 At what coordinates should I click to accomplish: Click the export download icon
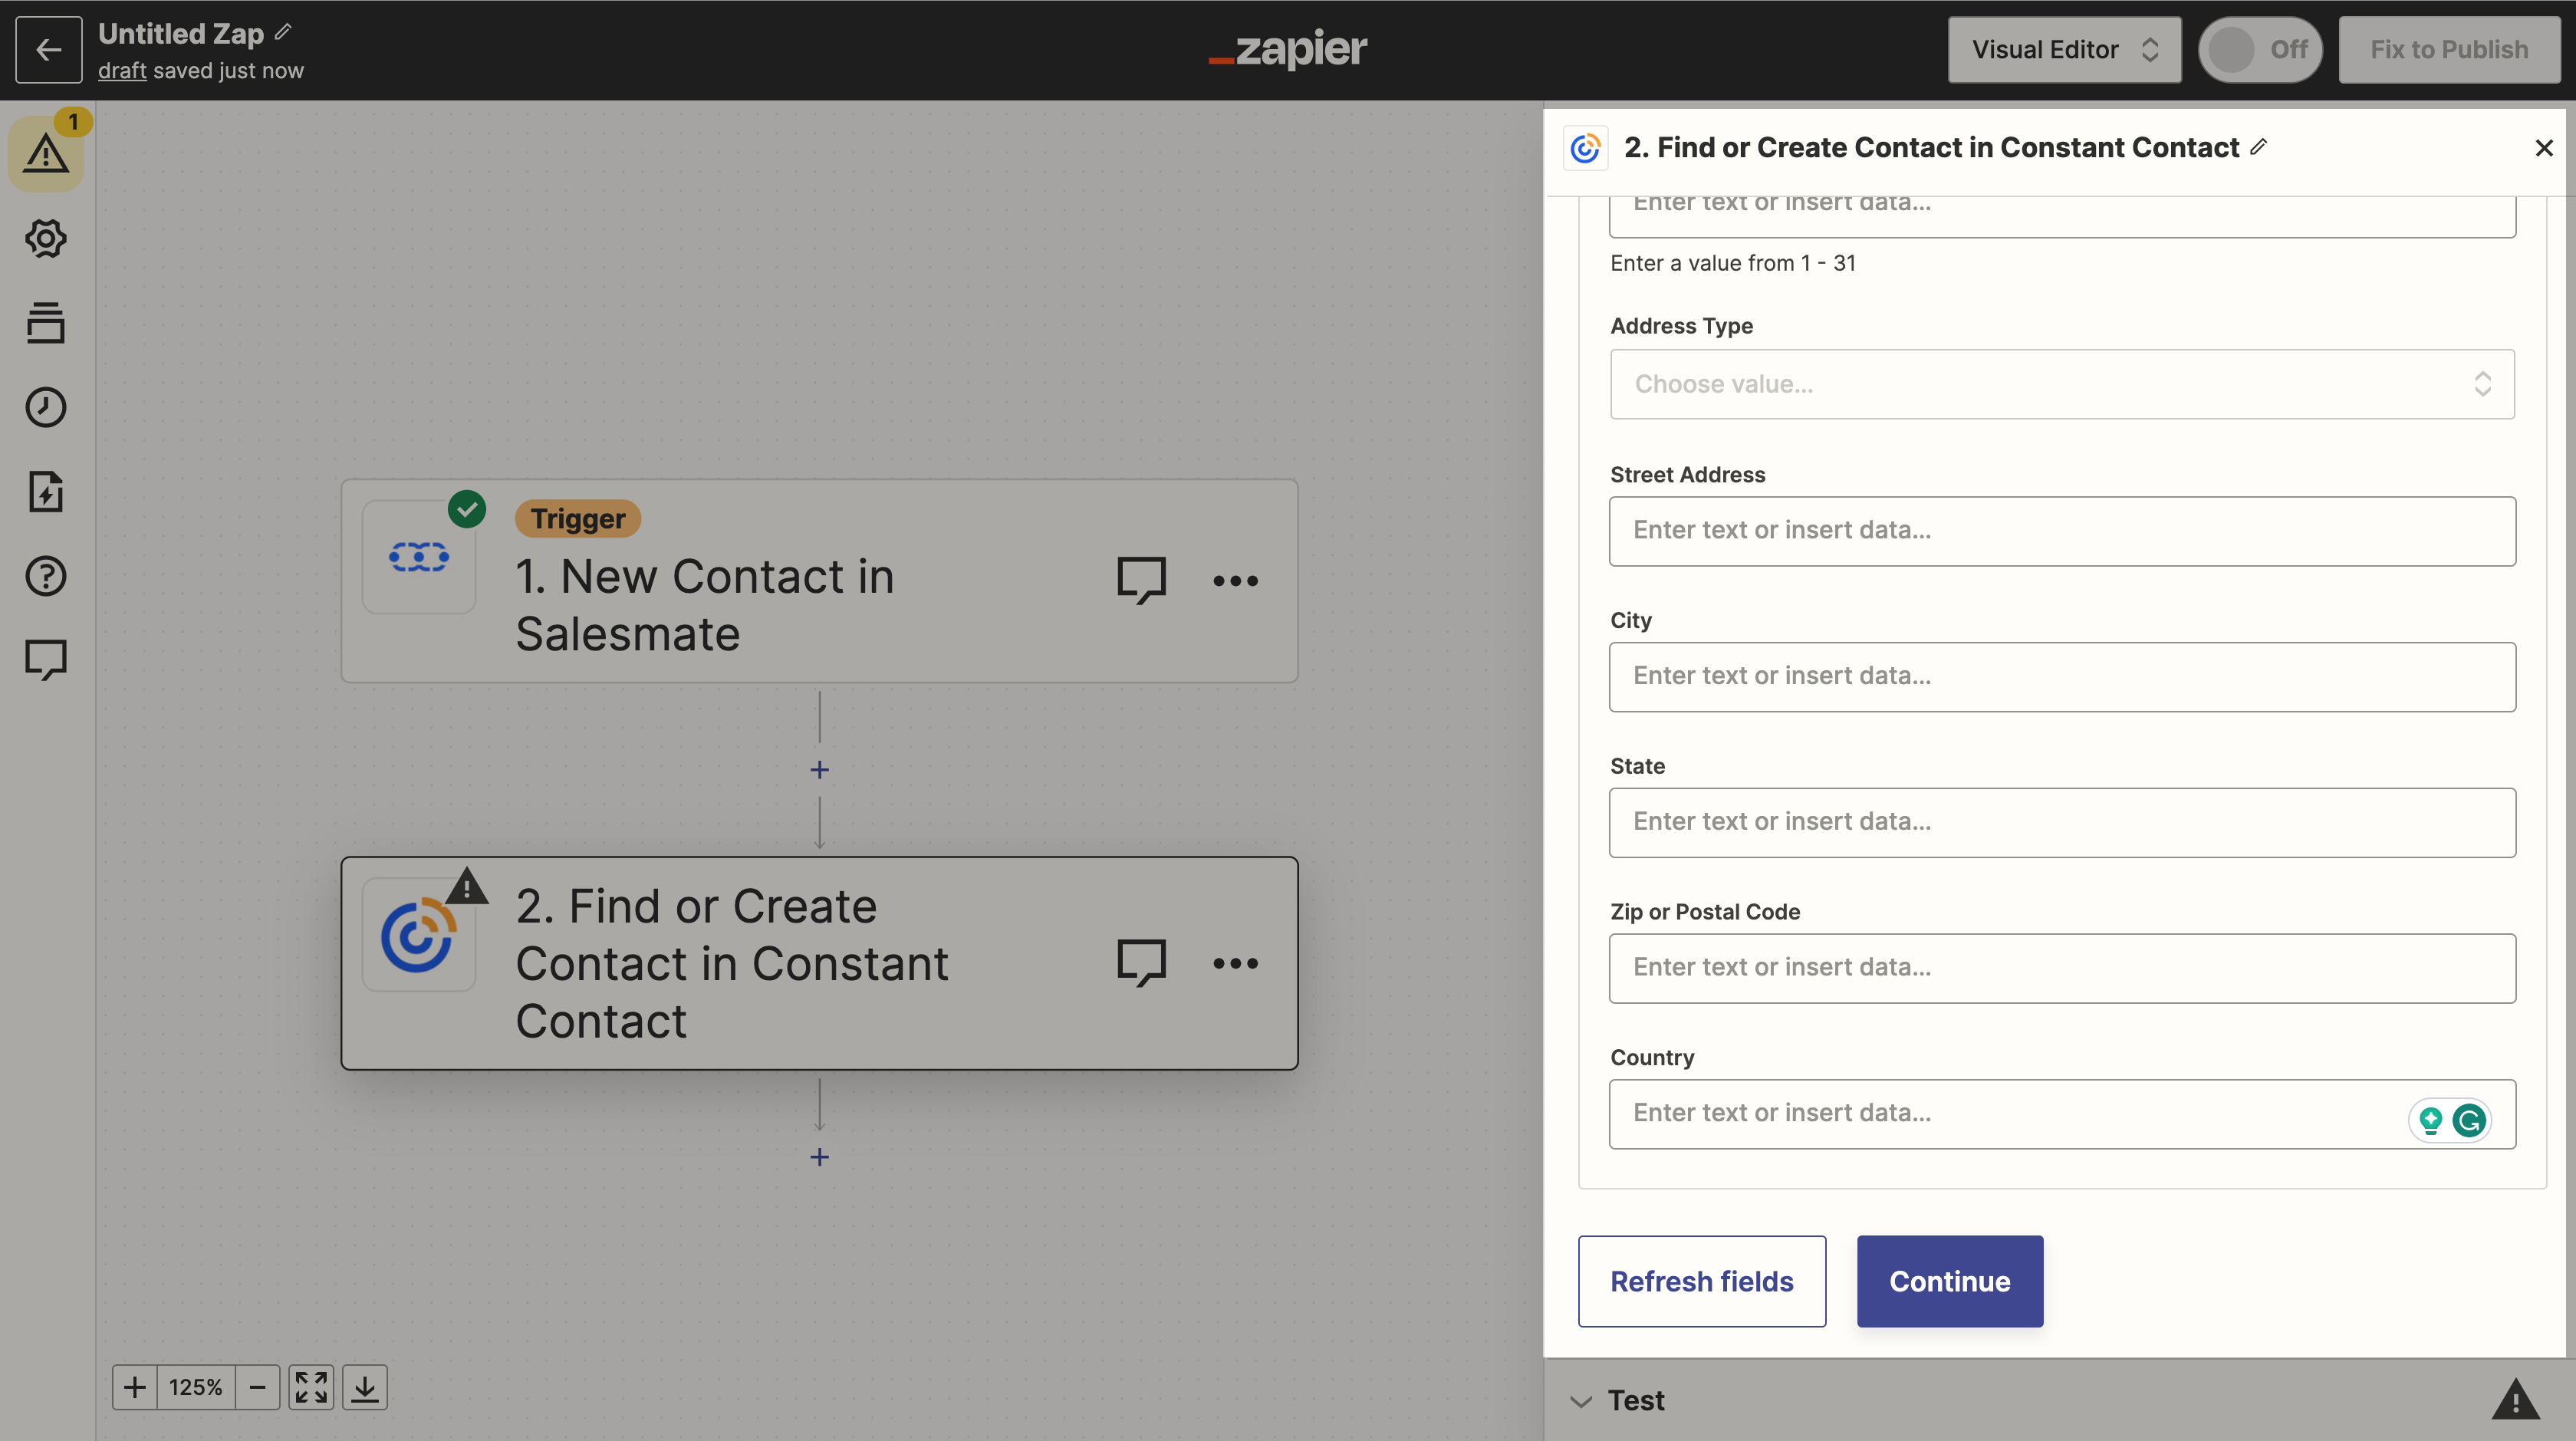tap(365, 1387)
